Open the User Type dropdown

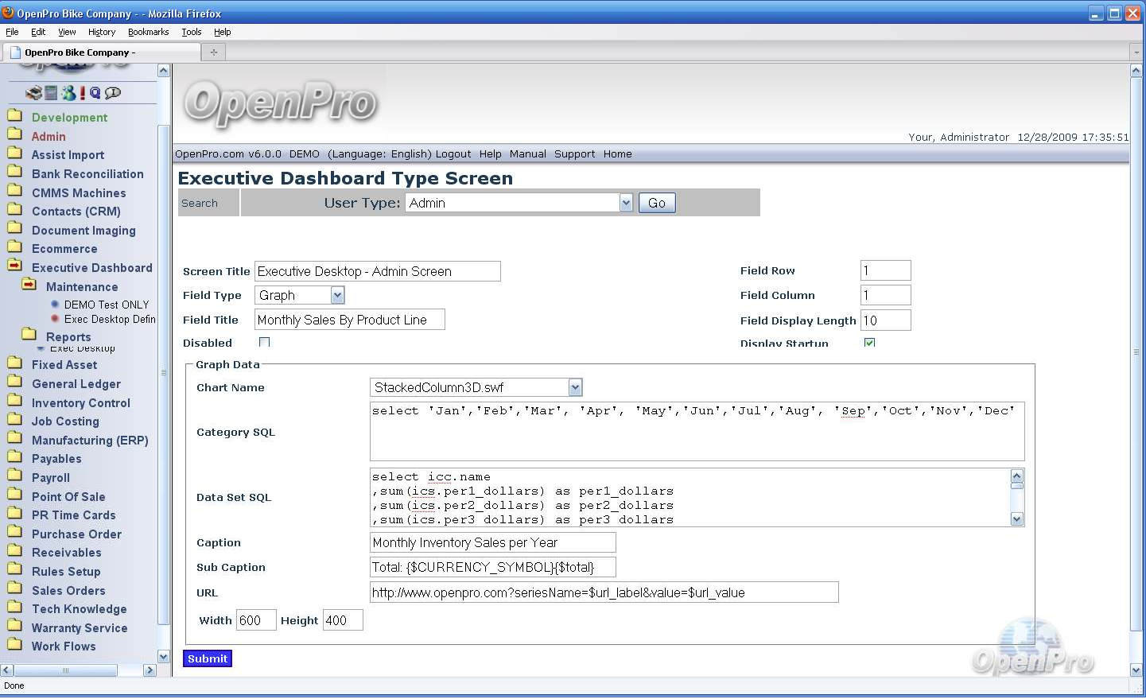coord(626,203)
